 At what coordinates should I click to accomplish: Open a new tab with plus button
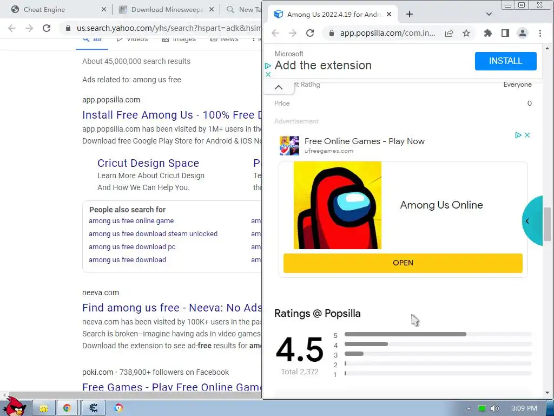[410, 14]
